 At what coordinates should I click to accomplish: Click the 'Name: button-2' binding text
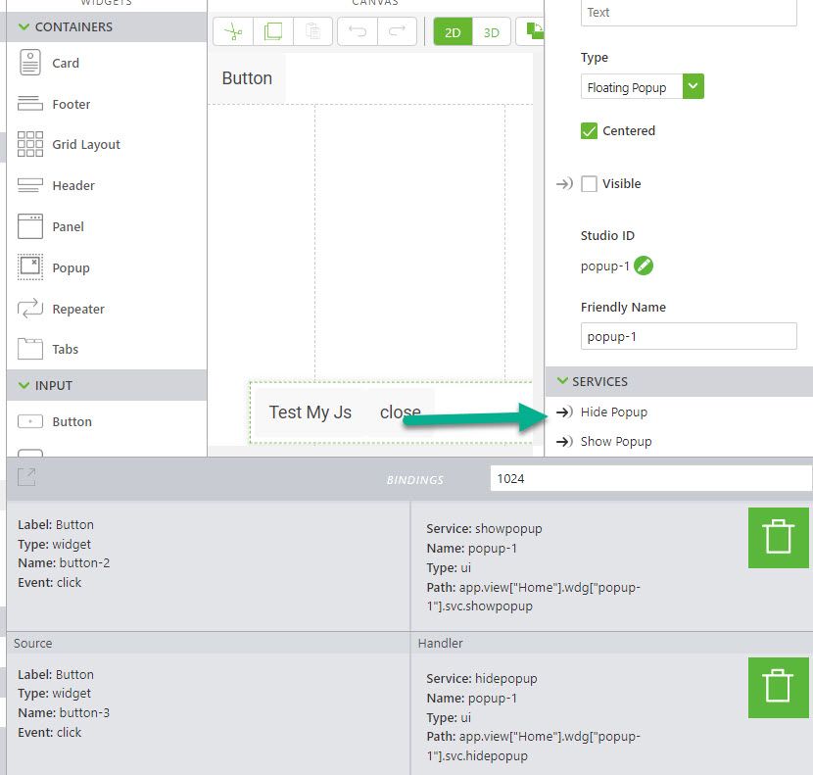pyautogui.click(x=64, y=562)
